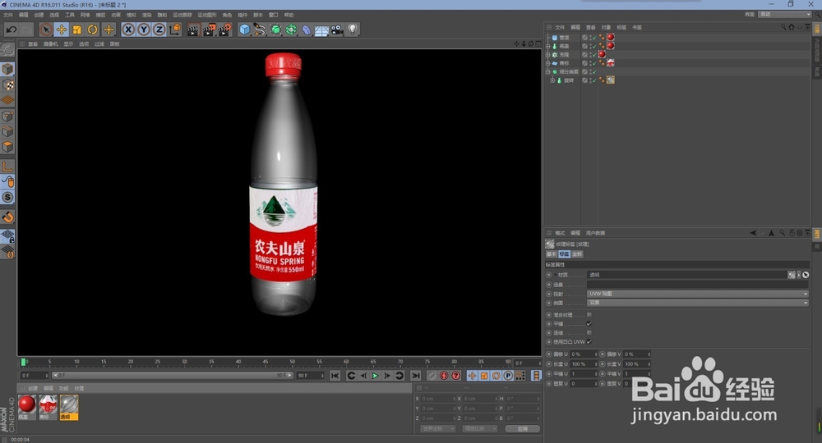
Task: Expand the 商标 object tree node
Action: (548, 63)
